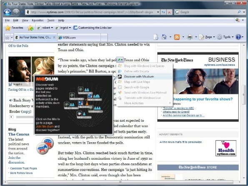This screenshot has width=248, height=186.
Task: Open the Help menu
Action: (61, 20)
